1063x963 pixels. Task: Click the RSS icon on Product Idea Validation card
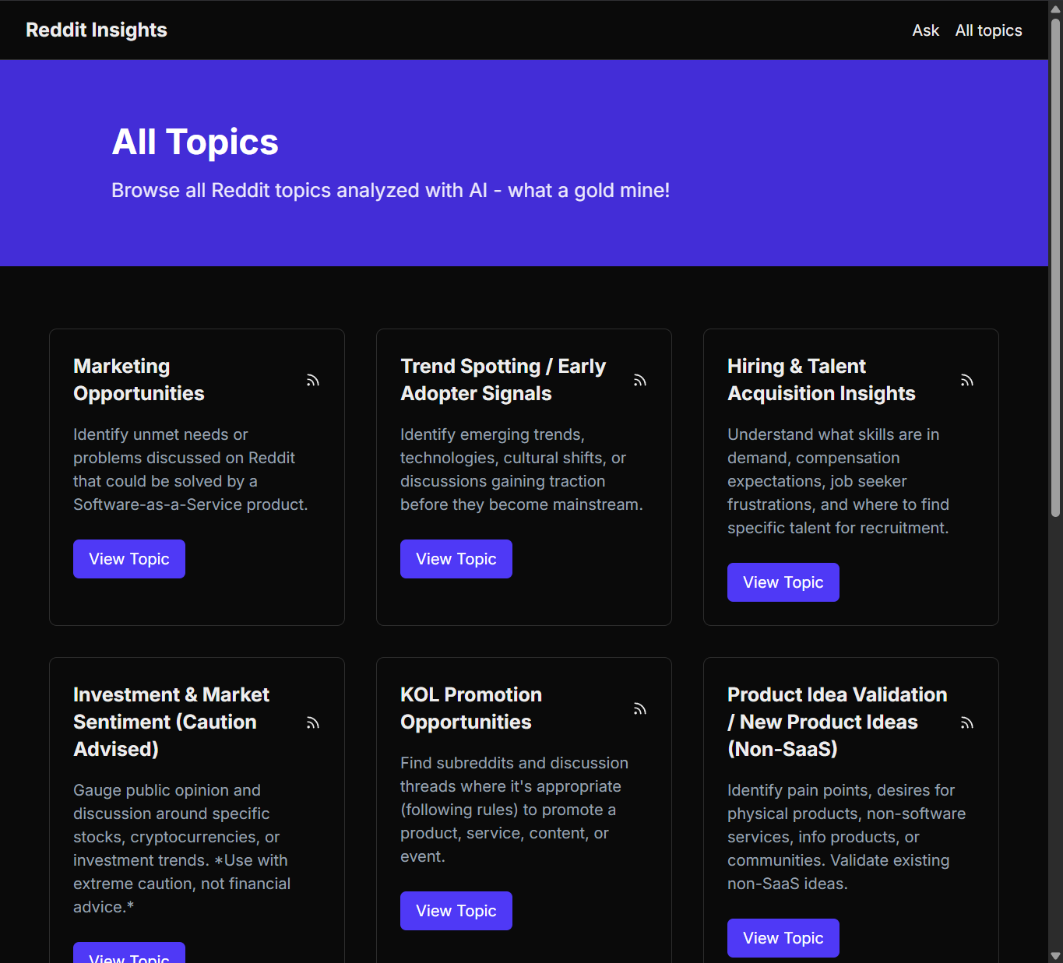click(966, 722)
